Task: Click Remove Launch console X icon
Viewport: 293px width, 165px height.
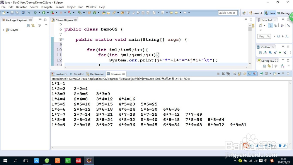Action: click(x=223, y=74)
